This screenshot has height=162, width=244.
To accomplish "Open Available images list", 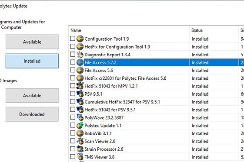I will 32,95.
